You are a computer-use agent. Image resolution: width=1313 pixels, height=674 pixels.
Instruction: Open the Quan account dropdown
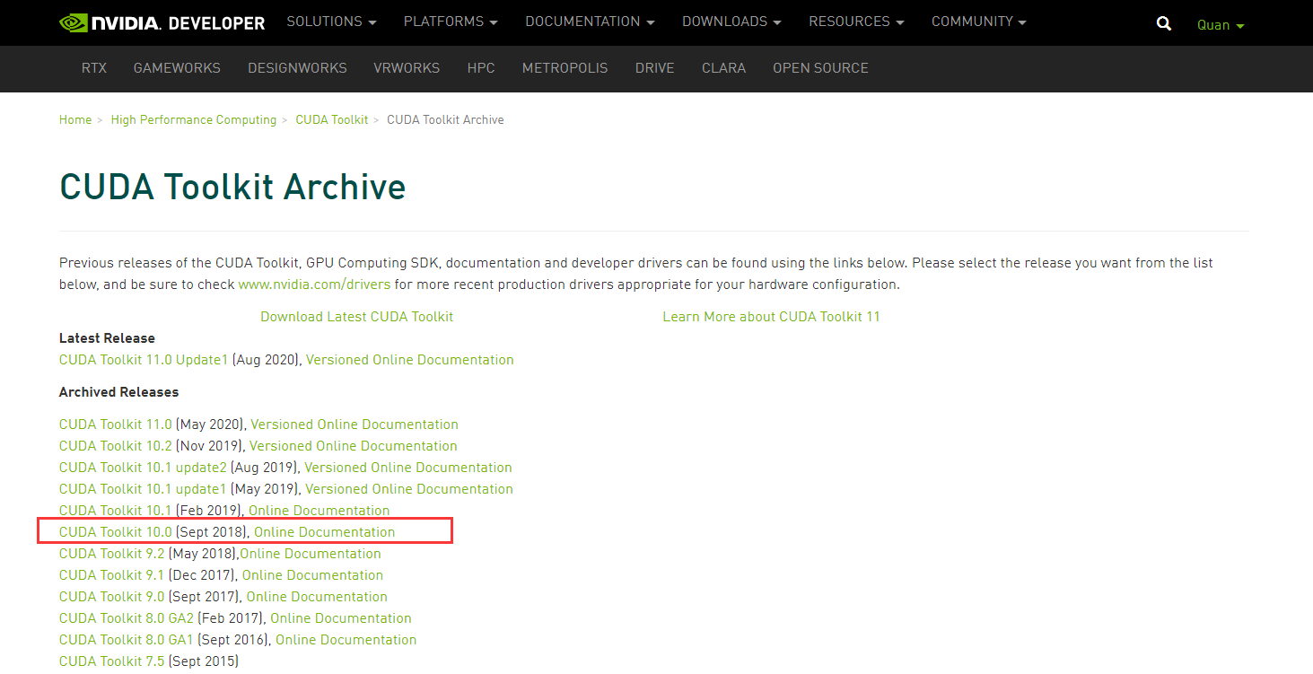click(x=1221, y=25)
